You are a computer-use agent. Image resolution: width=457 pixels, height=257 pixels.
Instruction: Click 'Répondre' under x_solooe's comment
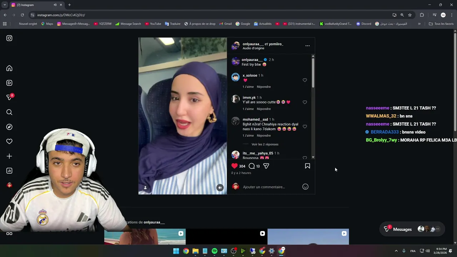(263, 87)
